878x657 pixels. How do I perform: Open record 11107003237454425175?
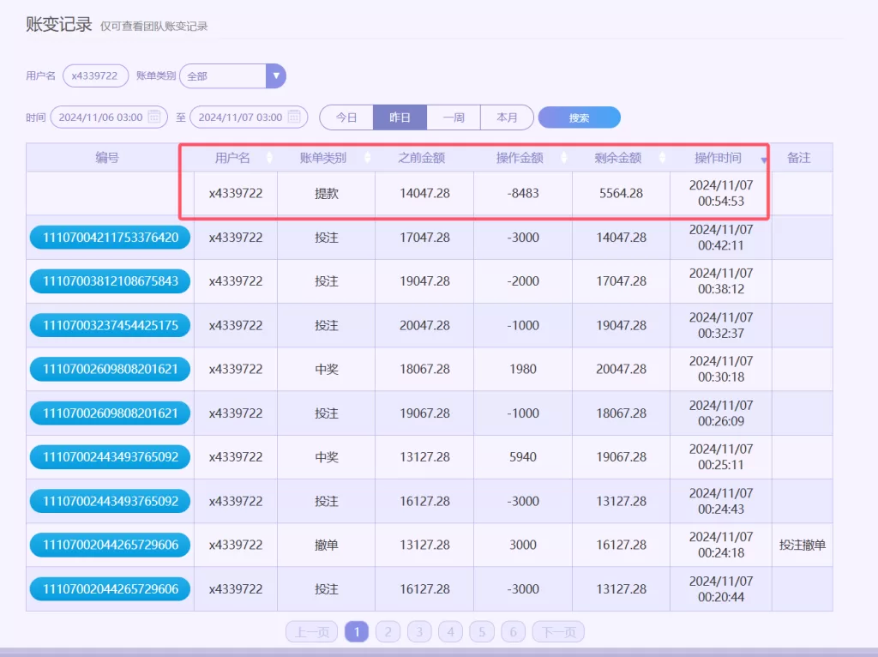pyautogui.click(x=110, y=325)
